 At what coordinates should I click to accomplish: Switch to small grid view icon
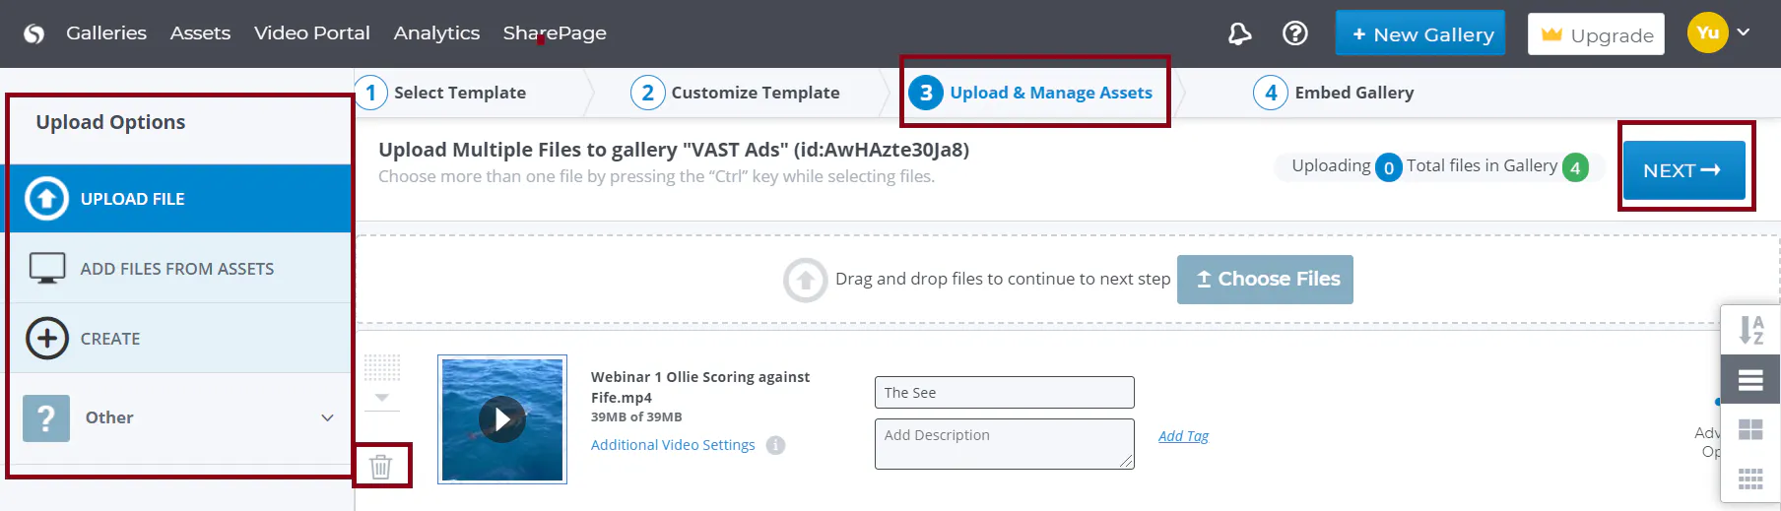coord(1750,479)
